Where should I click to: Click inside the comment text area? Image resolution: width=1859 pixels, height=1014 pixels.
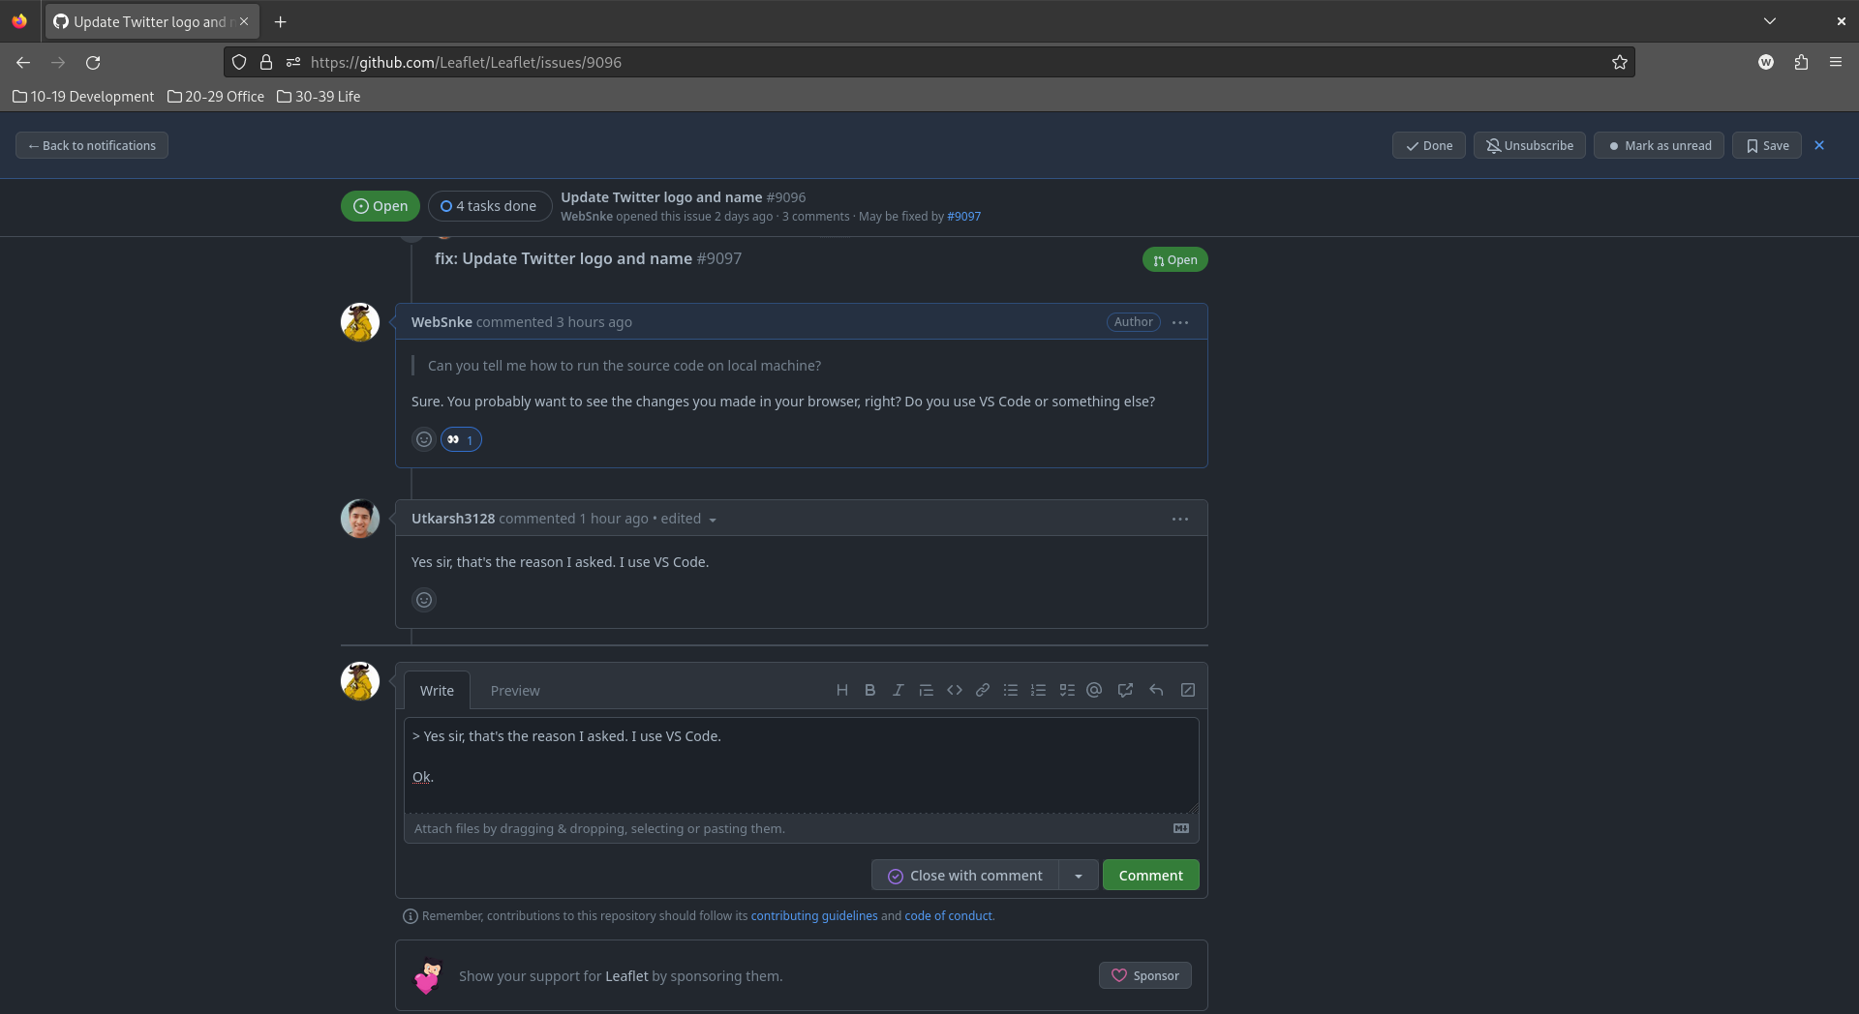[801, 764]
